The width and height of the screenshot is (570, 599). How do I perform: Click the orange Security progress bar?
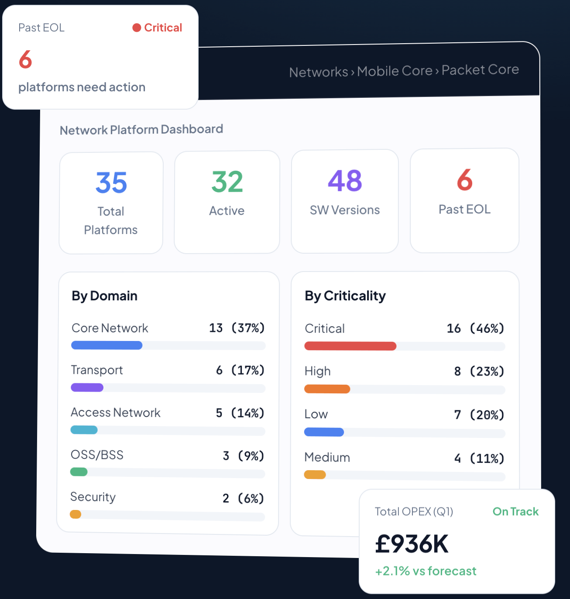coord(76,514)
